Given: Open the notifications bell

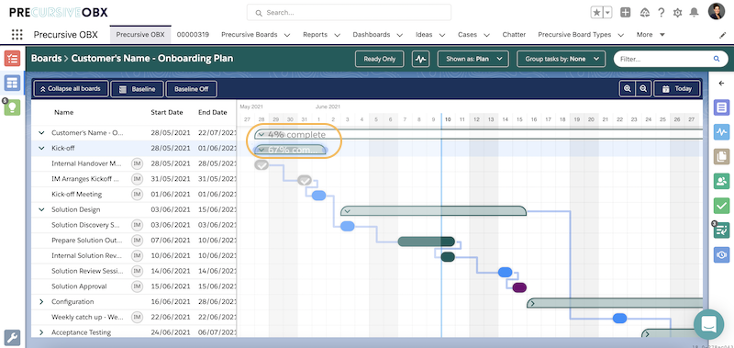Looking at the screenshot, I should point(695,13).
